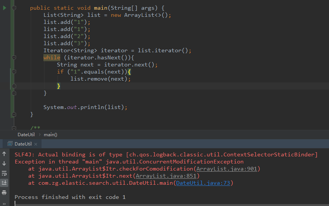Place the cursor on the System.out.println(list) line
329x206 pixels.
(85, 107)
